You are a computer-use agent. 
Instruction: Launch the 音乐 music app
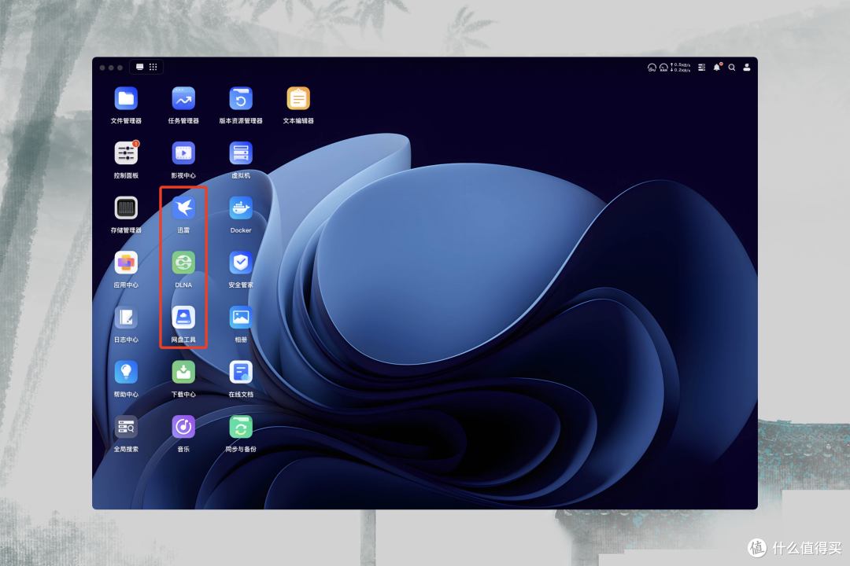[183, 427]
